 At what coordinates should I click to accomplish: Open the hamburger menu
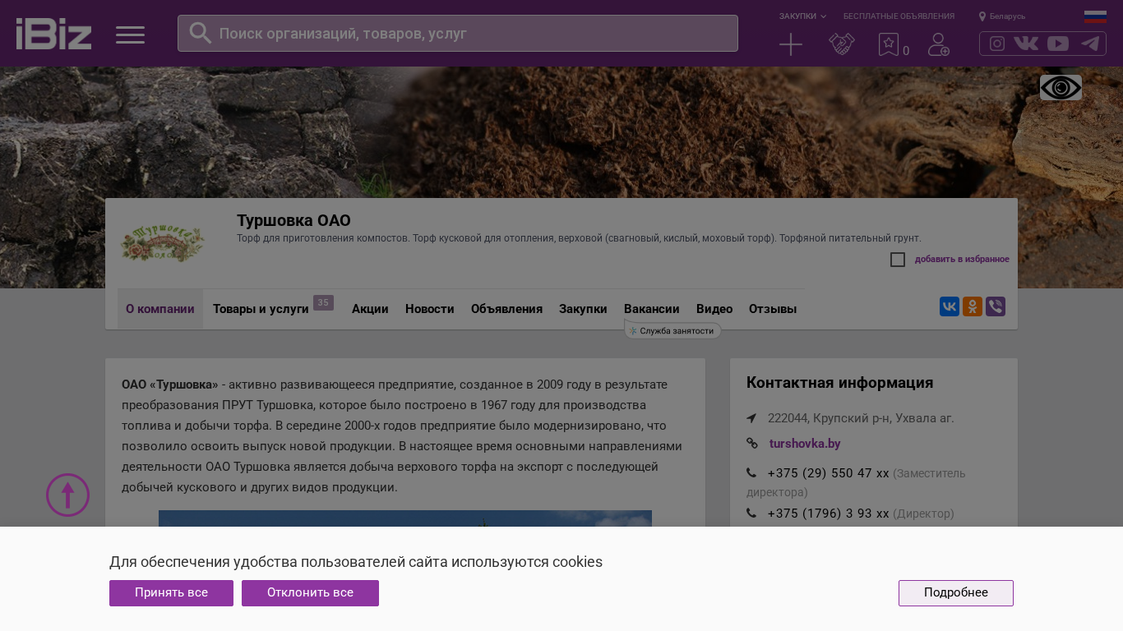[130, 35]
